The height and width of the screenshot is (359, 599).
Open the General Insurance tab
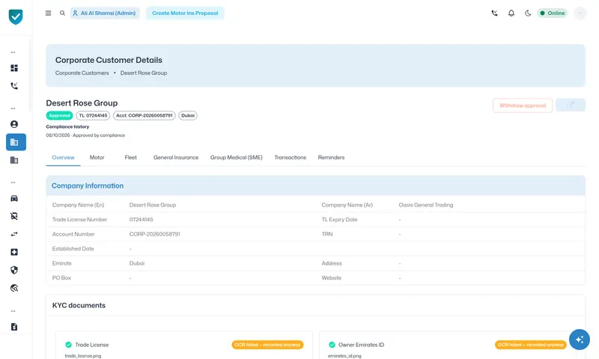coord(176,158)
